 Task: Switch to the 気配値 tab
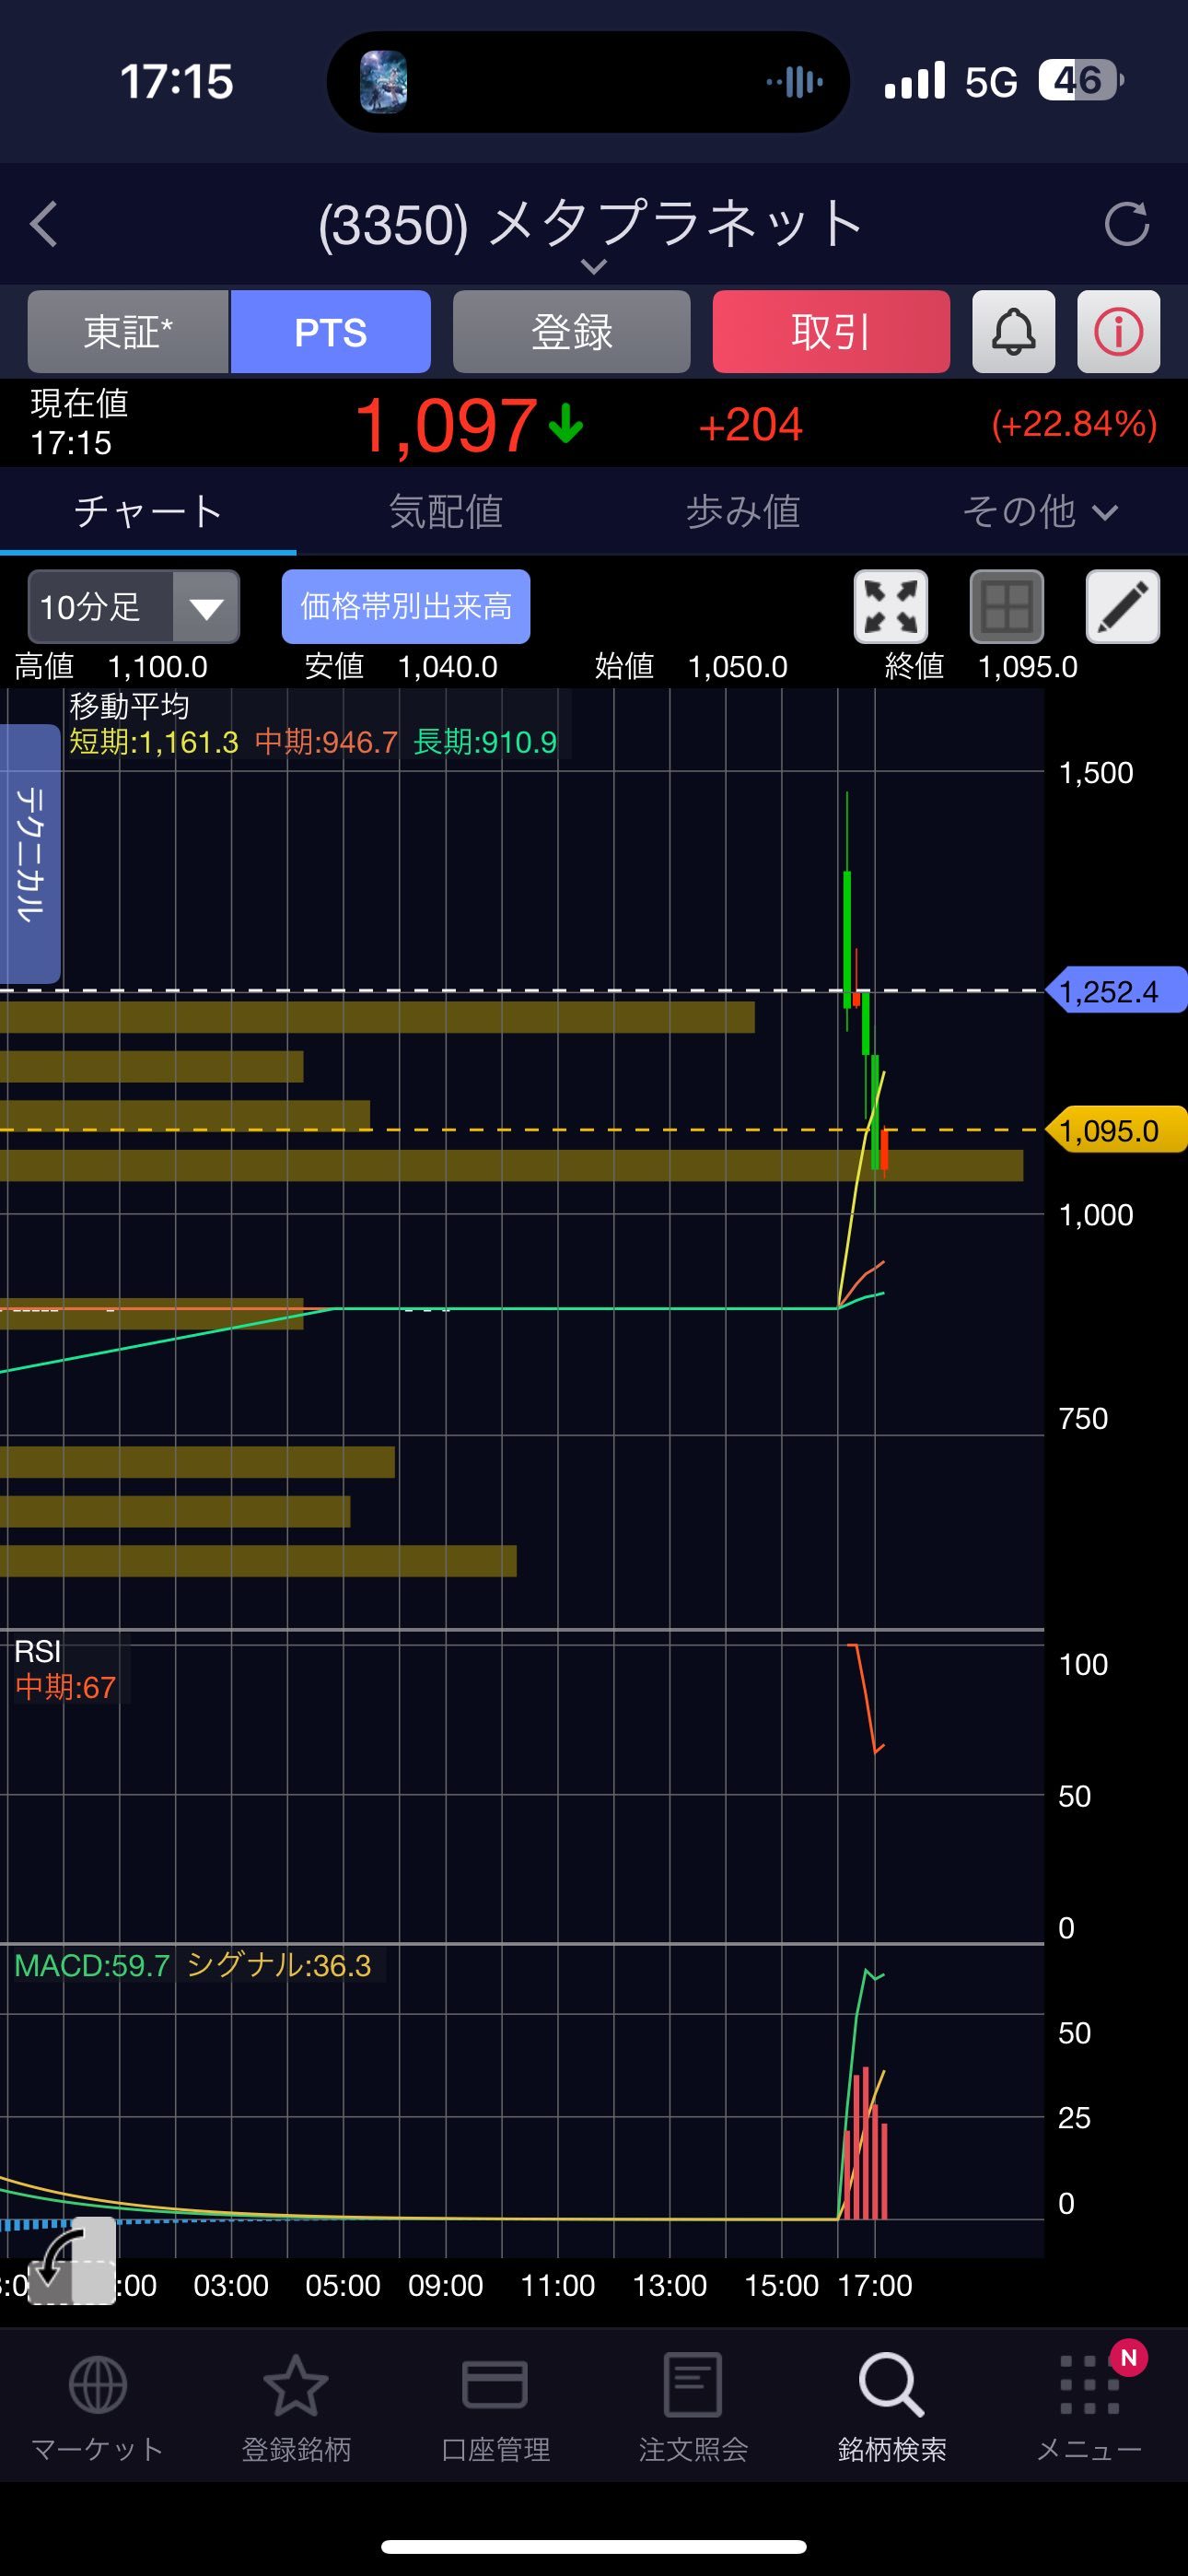(x=445, y=512)
